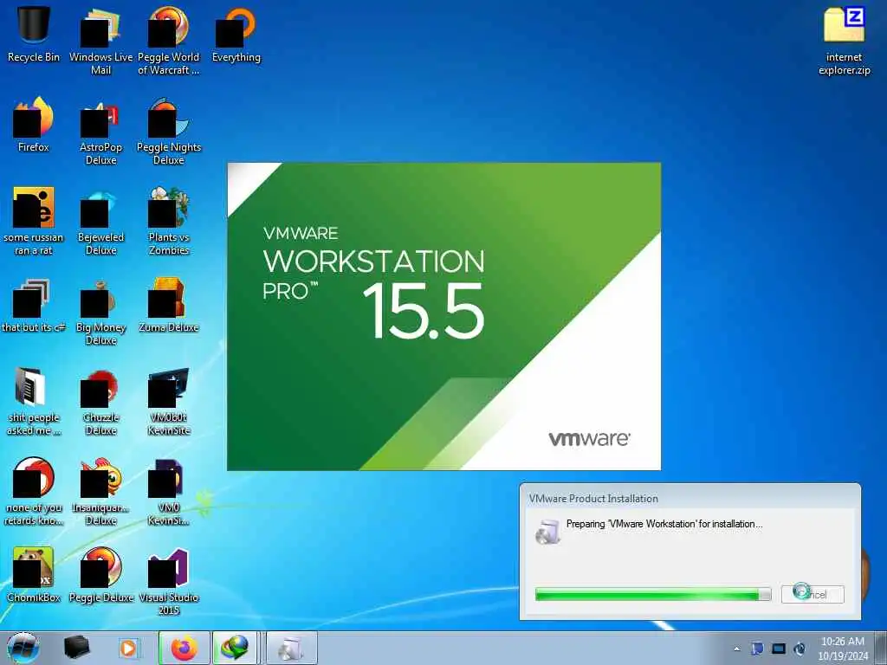Switch to Firefox in the taskbar
This screenshot has height=665, width=887.
pyautogui.click(x=185, y=648)
